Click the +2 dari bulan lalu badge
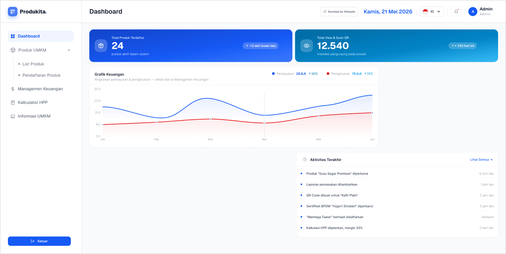Image resolution: width=506 pixels, height=254 pixels. (x=261, y=46)
